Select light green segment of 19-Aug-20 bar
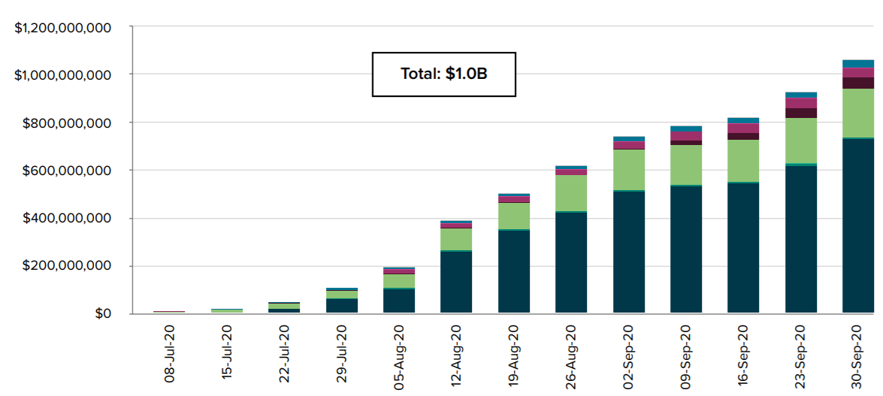 pyautogui.click(x=513, y=216)
